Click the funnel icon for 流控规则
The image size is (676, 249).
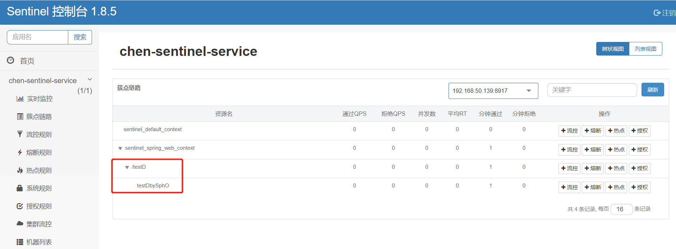(20, 134)
